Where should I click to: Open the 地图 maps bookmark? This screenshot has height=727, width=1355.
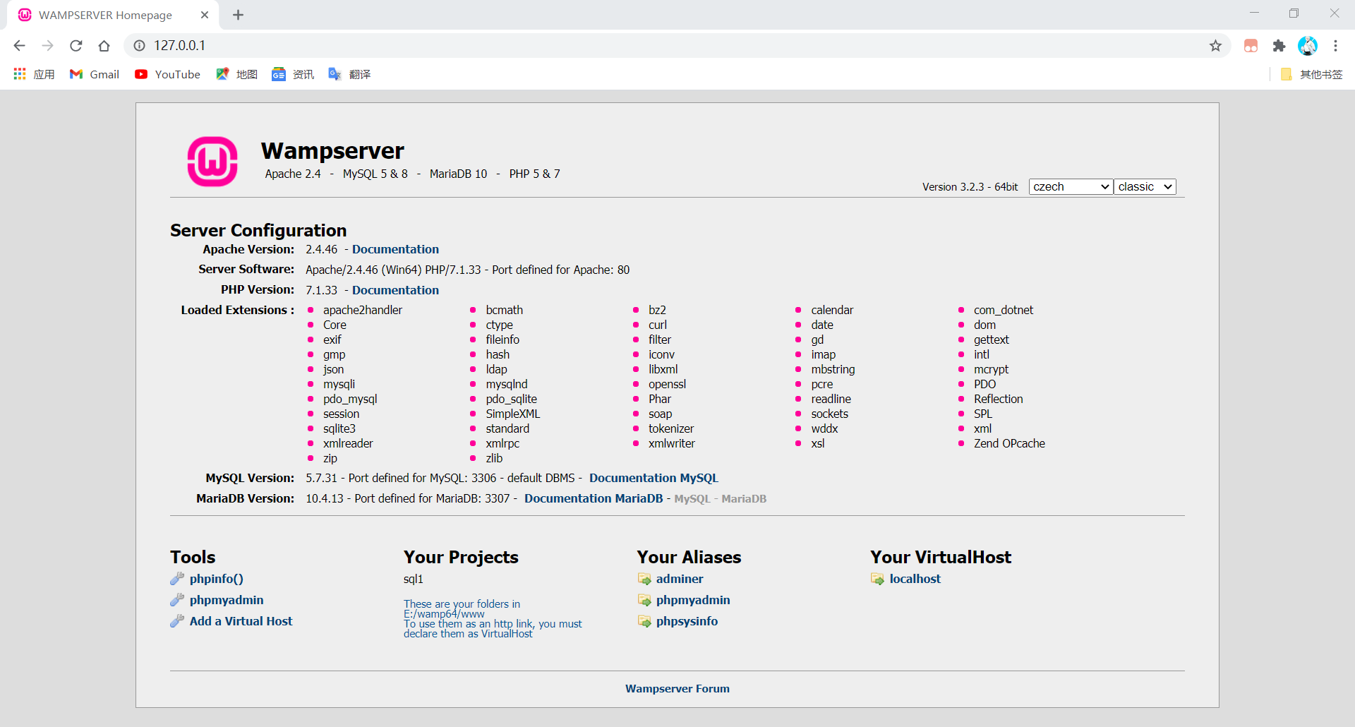coord(236,74)
